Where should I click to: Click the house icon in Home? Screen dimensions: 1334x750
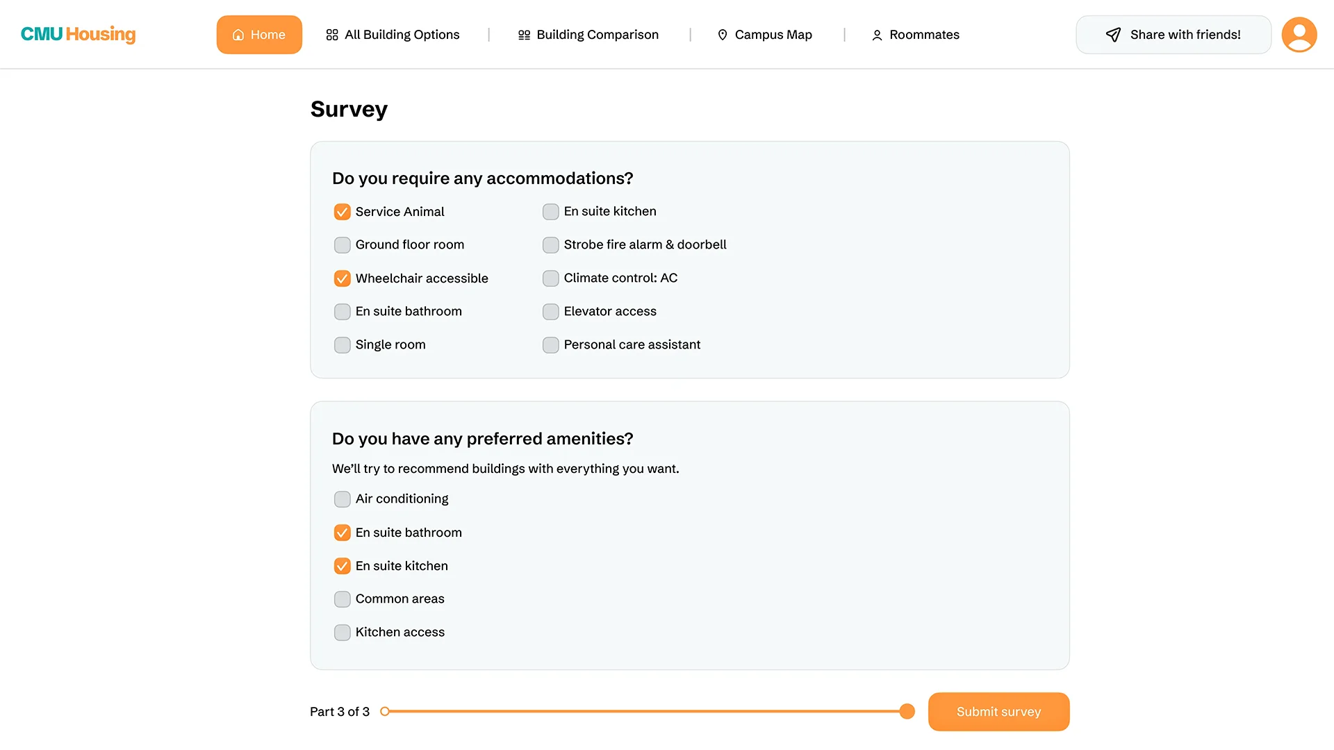[238, 35]
